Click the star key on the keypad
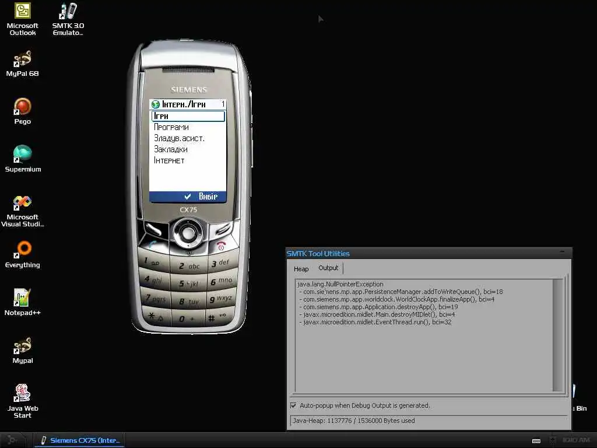597x448 pixels. pos(156,317)
